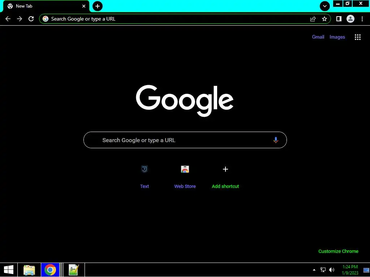Open a new tab with the plus button
This screenshot has width=370, height=277.
(x=98, y=6)
